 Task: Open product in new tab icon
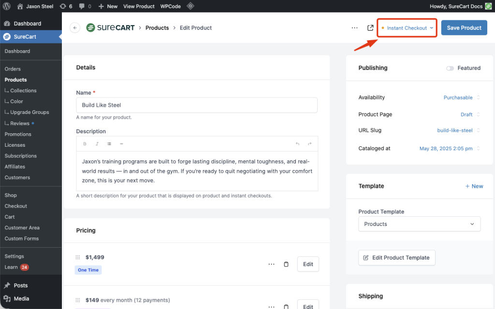[370, 28]
